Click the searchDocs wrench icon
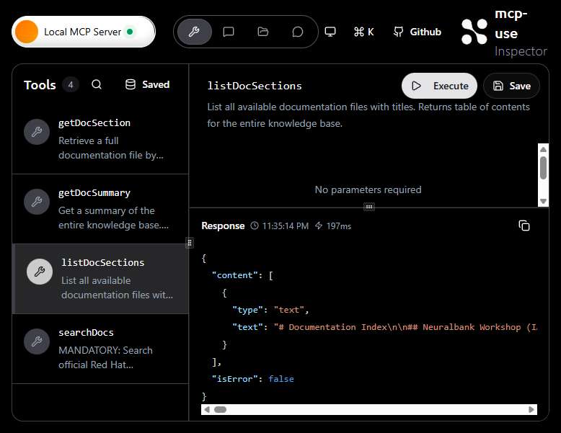Viewport: 561px width, 433px height. (37, 342)
